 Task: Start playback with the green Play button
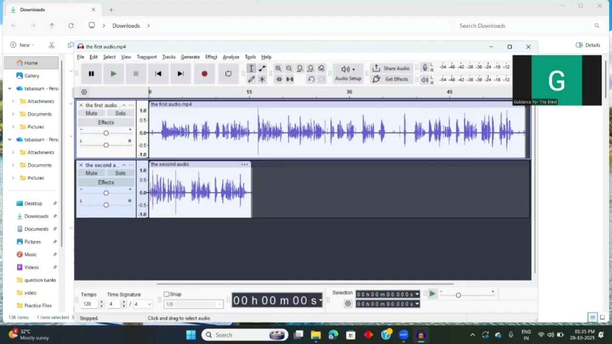click(113, 74)
